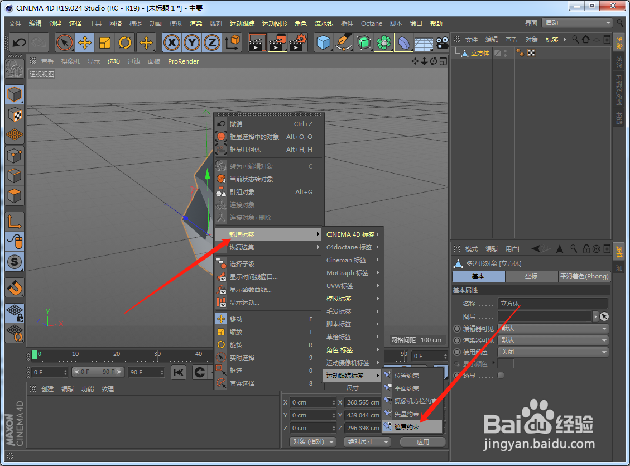Toggle Y axis lock
Screen dimensions: 630x466
tap(192, 42)
